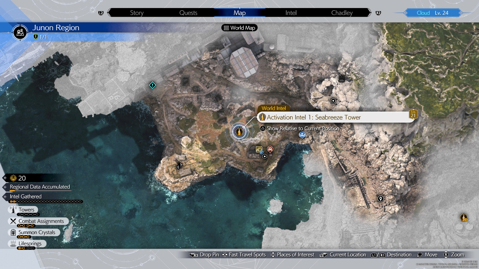Toggle the Summon Crystals category
This screenshot has height=269, width=479.
point(34,233)
